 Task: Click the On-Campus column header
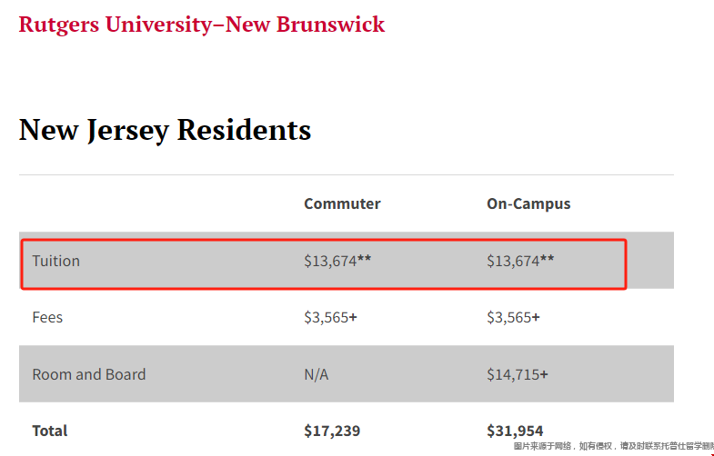[x=528, y=203]
